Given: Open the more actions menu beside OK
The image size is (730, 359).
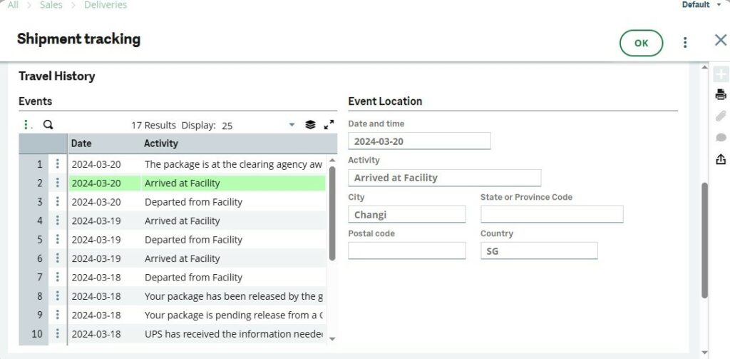Looking at the screenshot, I should 685,43.
